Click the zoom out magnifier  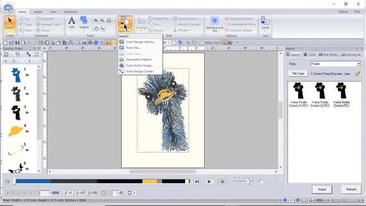[102, 21]
